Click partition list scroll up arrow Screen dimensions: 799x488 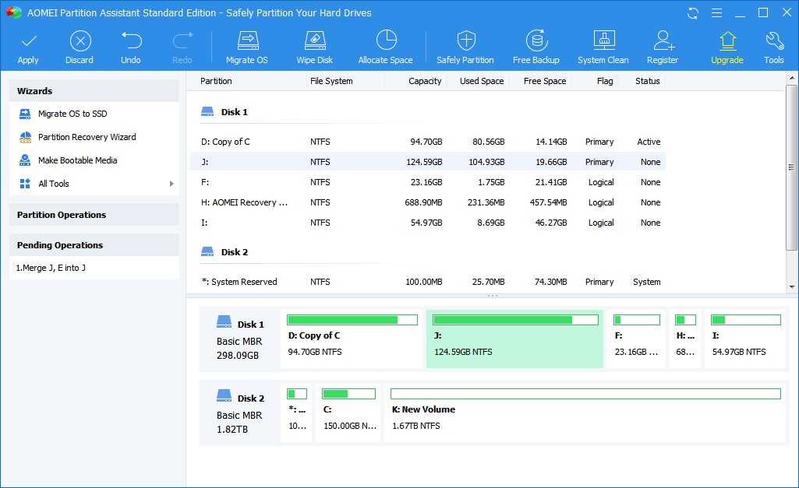(x=792, y=78)
